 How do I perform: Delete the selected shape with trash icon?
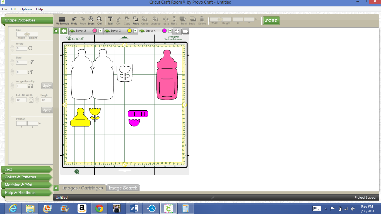tap(202, 21)
